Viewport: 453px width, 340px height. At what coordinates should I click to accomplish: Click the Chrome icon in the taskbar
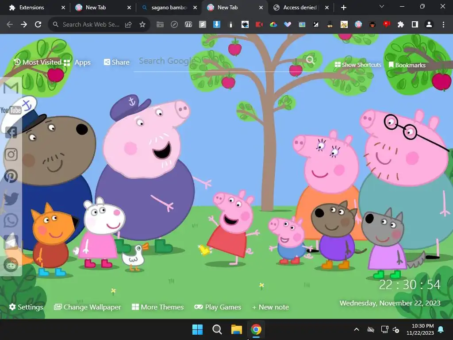[256, 329]
